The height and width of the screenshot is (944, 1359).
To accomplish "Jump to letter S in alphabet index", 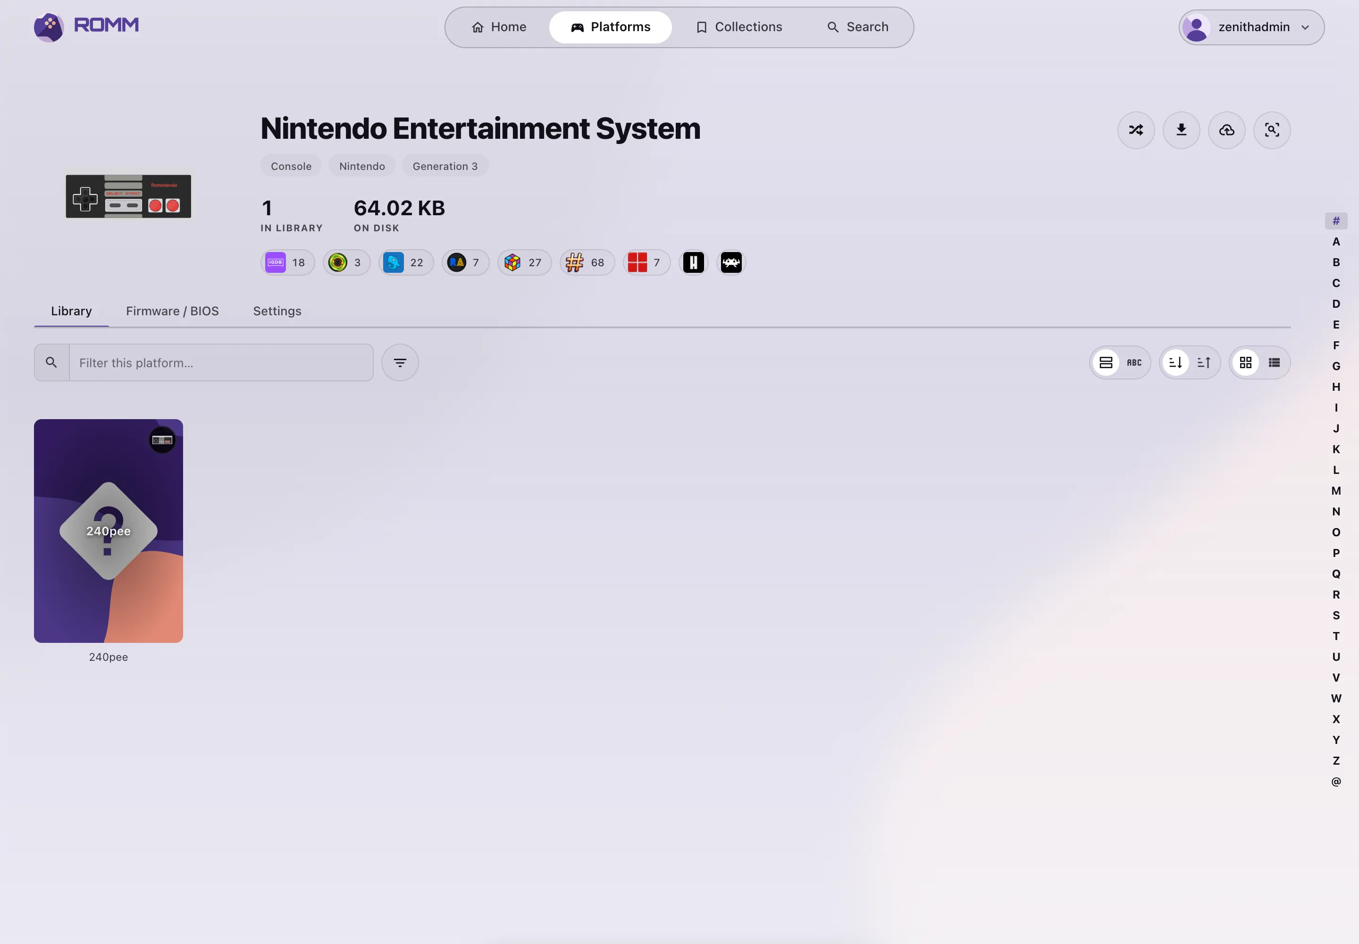I will click(1336, 615).
